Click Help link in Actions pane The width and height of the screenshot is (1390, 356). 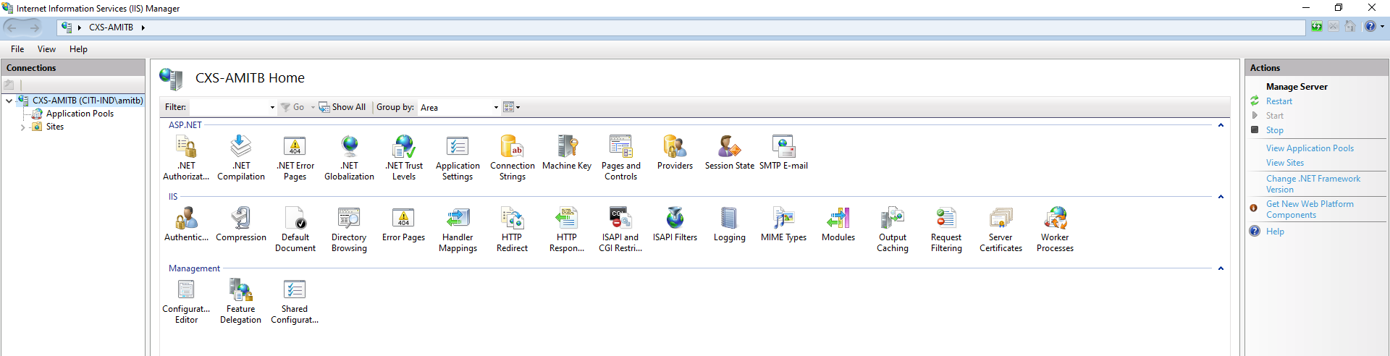point(1275,232)
